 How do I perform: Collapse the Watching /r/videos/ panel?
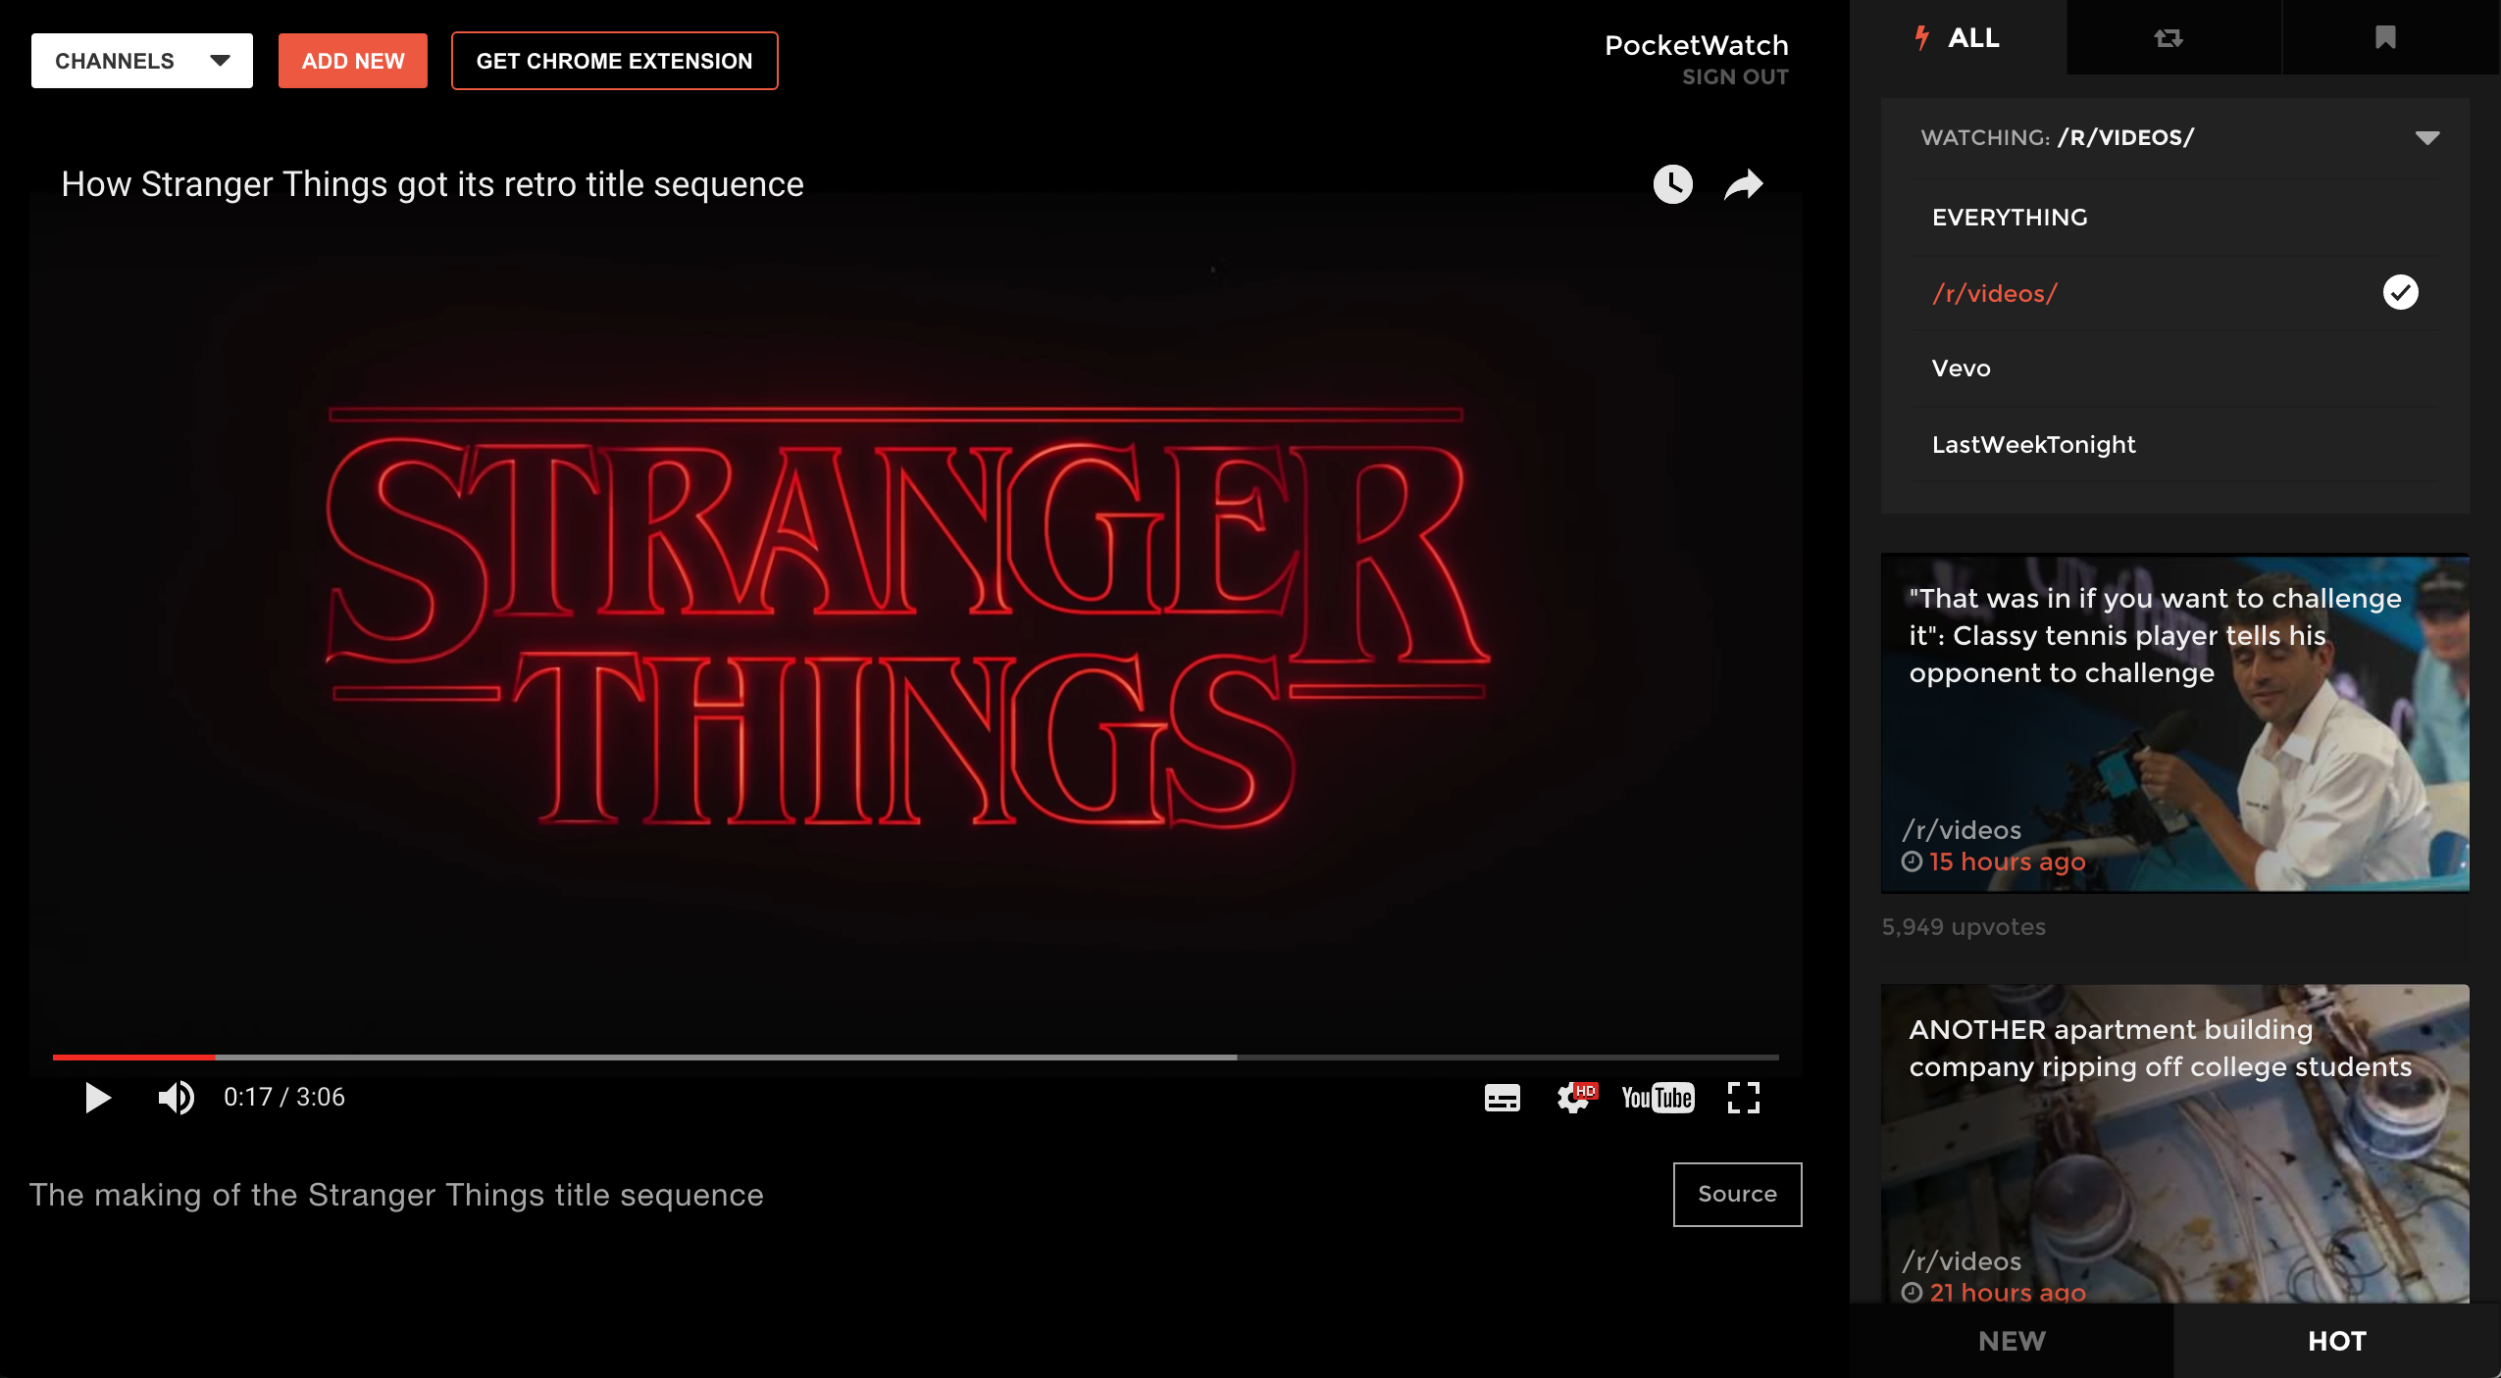[2429, 137]
